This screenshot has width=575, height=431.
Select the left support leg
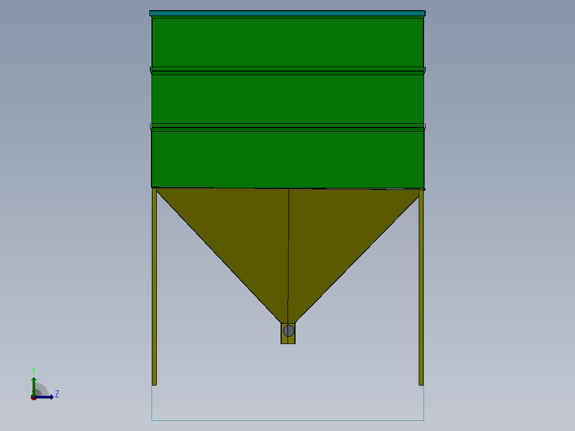point(154,286)
